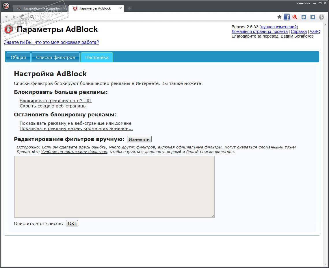Open Учебник по синтаксису фильтров link
The width and height of the screenshot is (329, 268).
[74, 152]
